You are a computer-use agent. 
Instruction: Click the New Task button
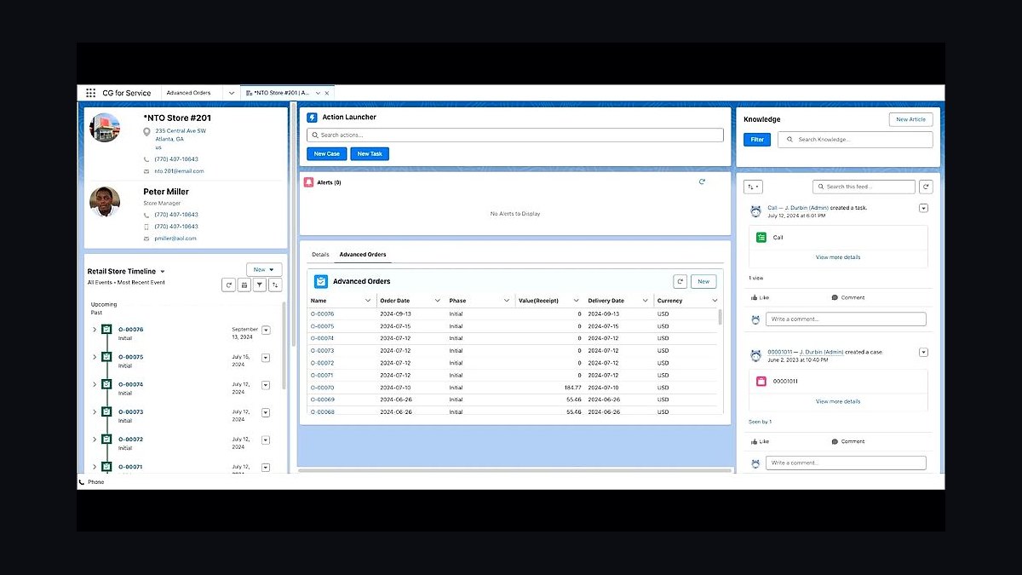(x=370, y=154)
